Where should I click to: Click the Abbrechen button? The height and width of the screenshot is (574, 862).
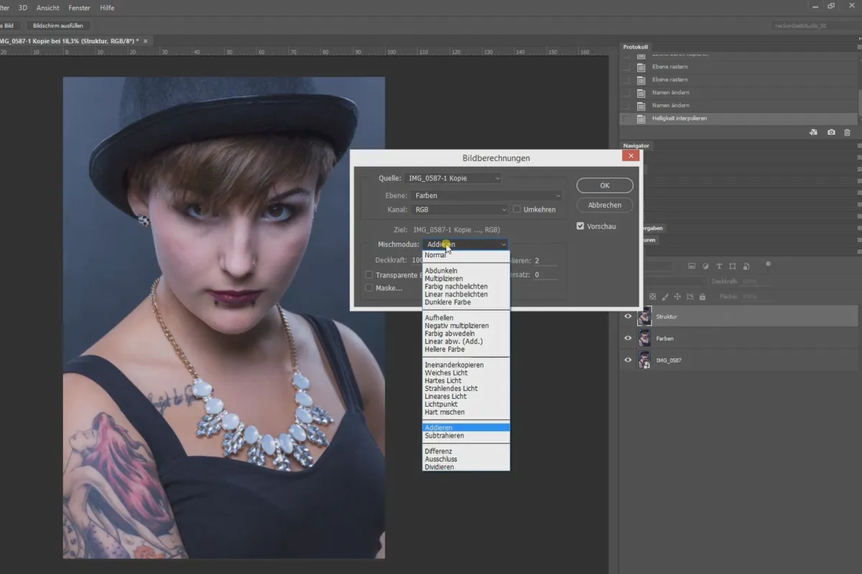(605, 205)
